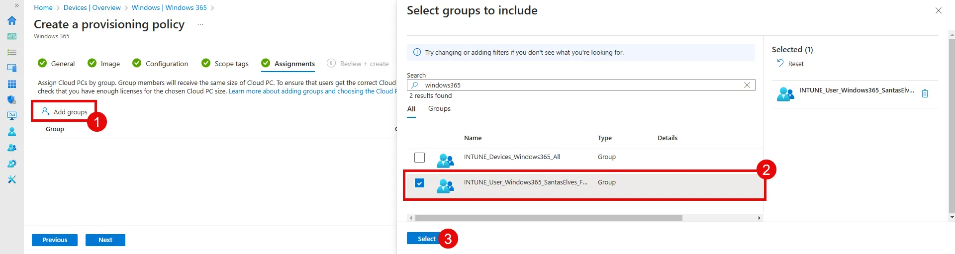Click selected INTUNE_User_Windows365_SantasElv... entry
Image resolution: width=955 pixels, height=254 pixels.
pos(857,90)
